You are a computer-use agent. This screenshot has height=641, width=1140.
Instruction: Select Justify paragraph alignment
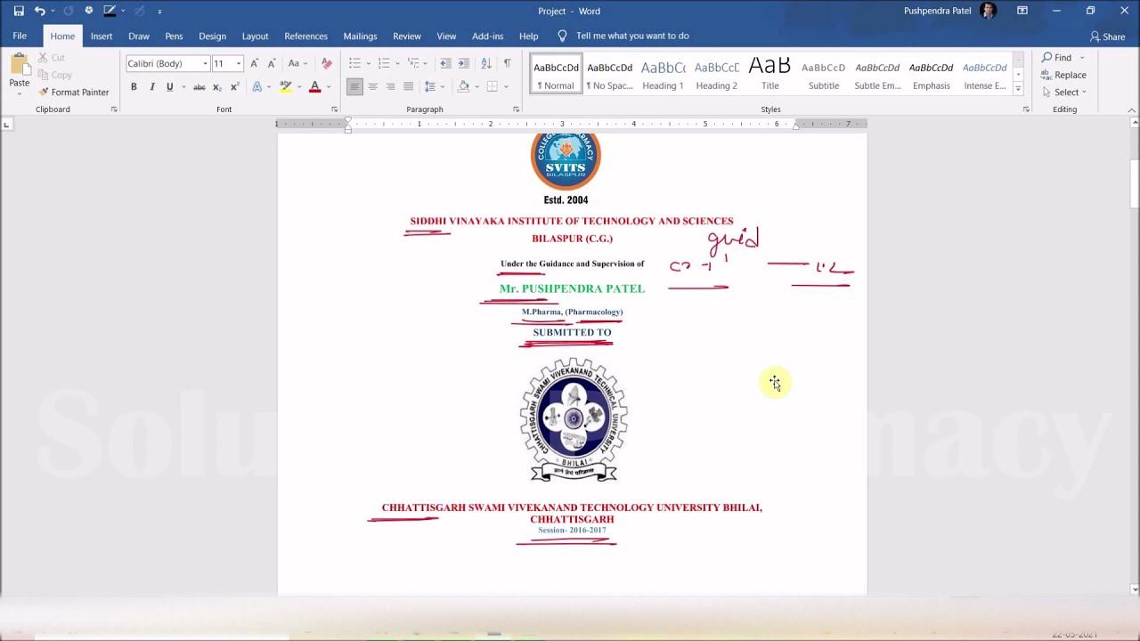pos(408,86)
